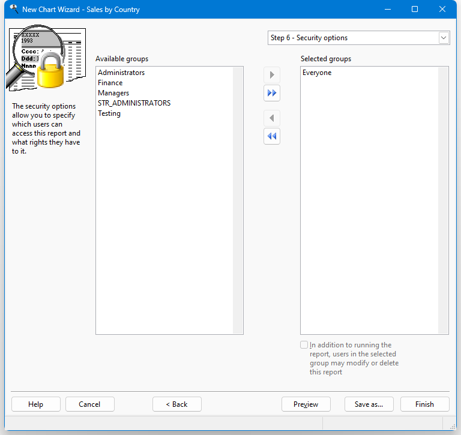Enable modify or delete rights checkbox
Viewport: 461px width, 435px height.
coord(304,345)
